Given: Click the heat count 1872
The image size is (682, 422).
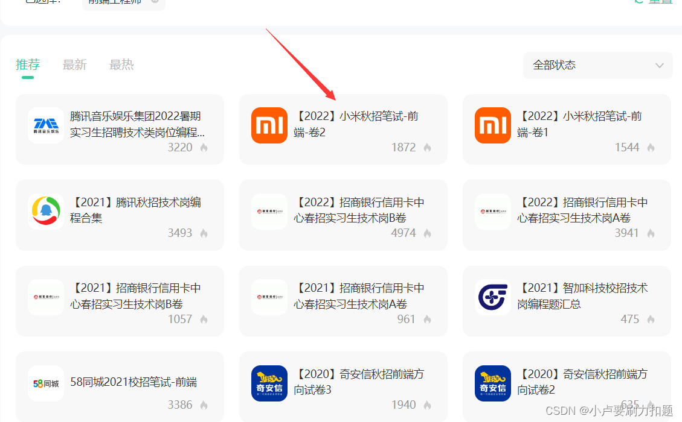Looking at the screenshot, I should click(x=404, y=148).
